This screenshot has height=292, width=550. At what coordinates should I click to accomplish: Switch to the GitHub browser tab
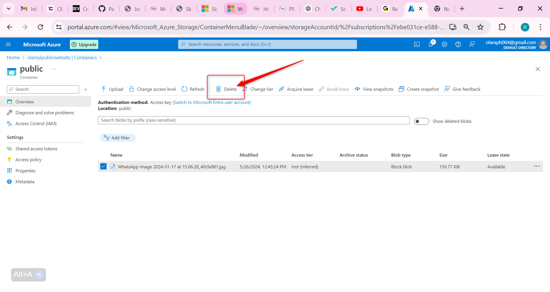pyautogui.click(x=107, y=9)
